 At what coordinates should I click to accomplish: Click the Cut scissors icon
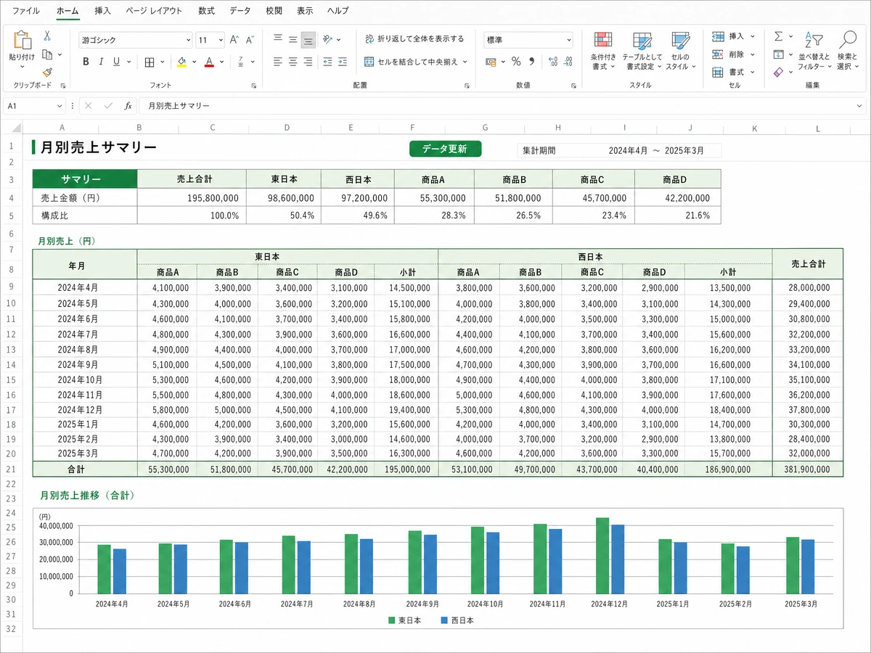click(x=47, y=36)
